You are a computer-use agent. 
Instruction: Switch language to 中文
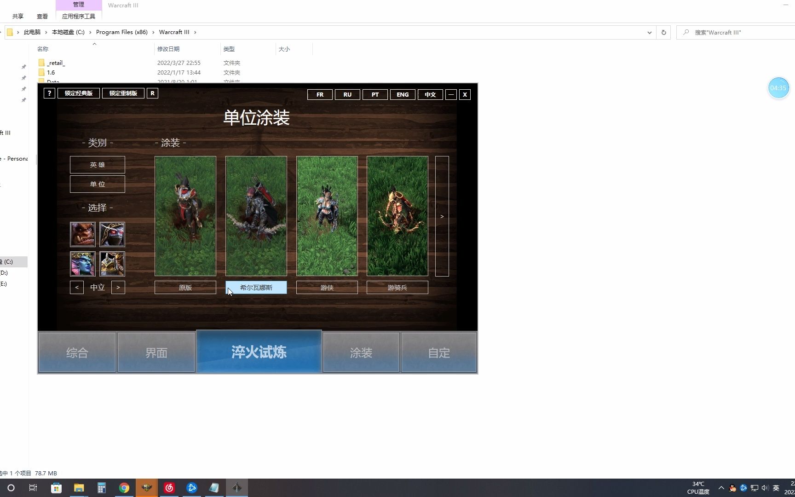coord(431,95)
